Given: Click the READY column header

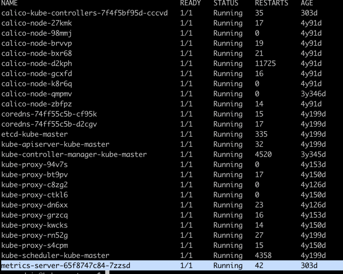Looking at the screenshot, I should 190,3.
